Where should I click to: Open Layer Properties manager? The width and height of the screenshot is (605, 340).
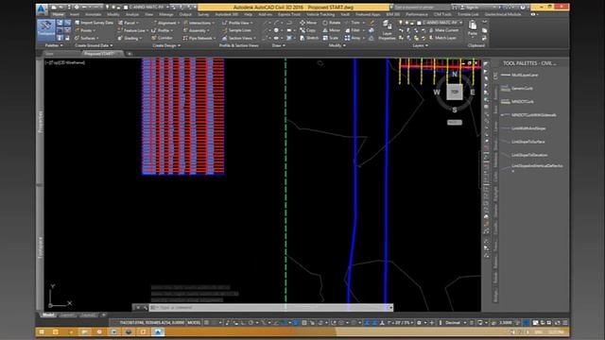[387, 30]
